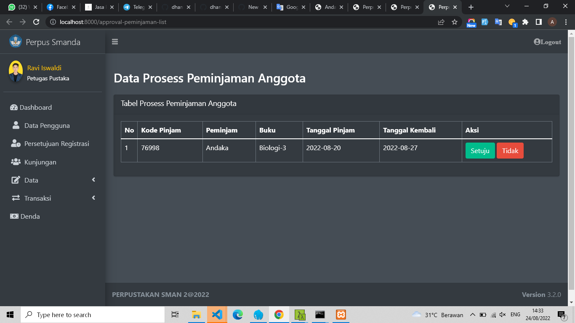Viewport: 575px width, 323px height.
Task: Open the Chrome browser menu
Action: 566,21
